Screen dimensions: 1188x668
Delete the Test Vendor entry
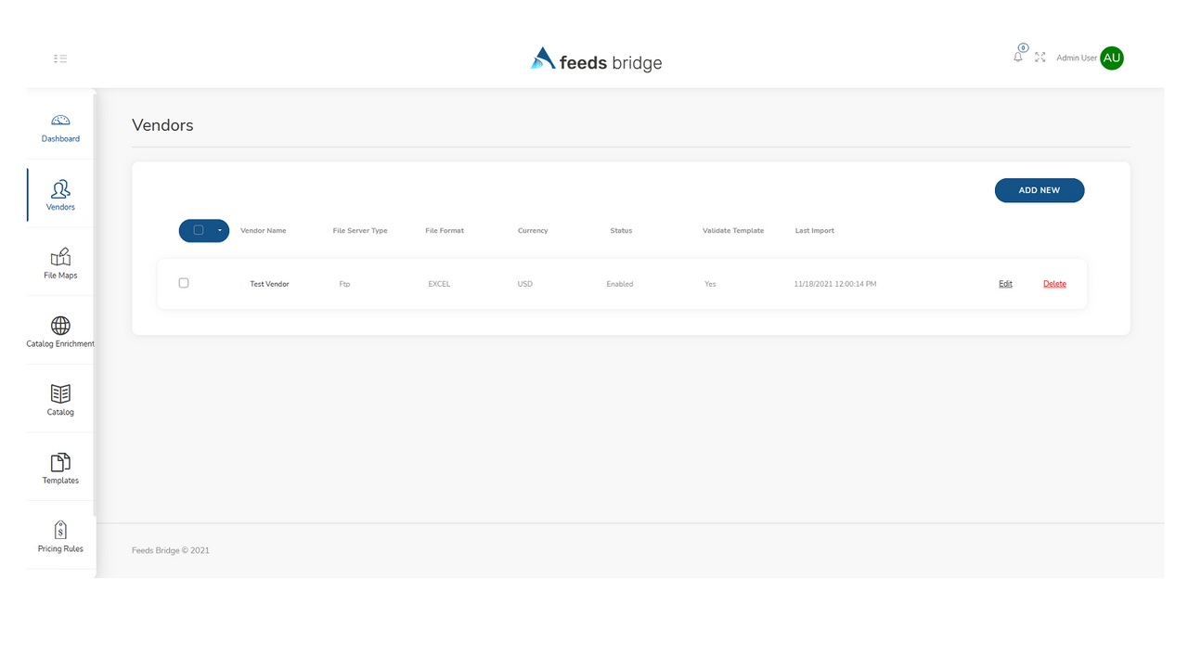click(1054, 284)
